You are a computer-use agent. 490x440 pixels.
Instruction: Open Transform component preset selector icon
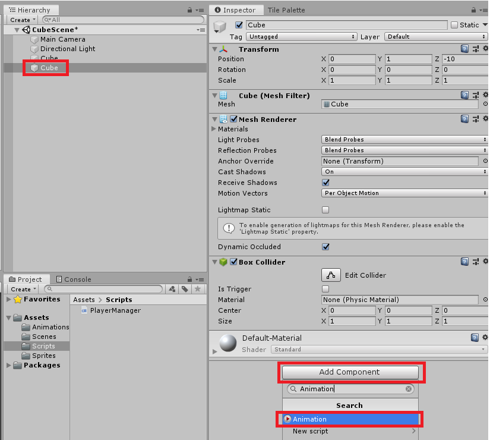475,49
